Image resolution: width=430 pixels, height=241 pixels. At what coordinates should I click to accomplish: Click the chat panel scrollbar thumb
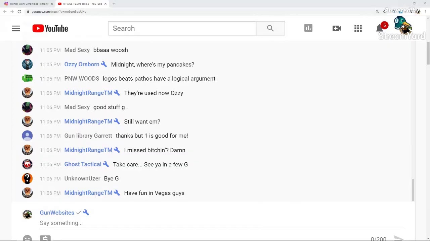[x=413, y=190]
